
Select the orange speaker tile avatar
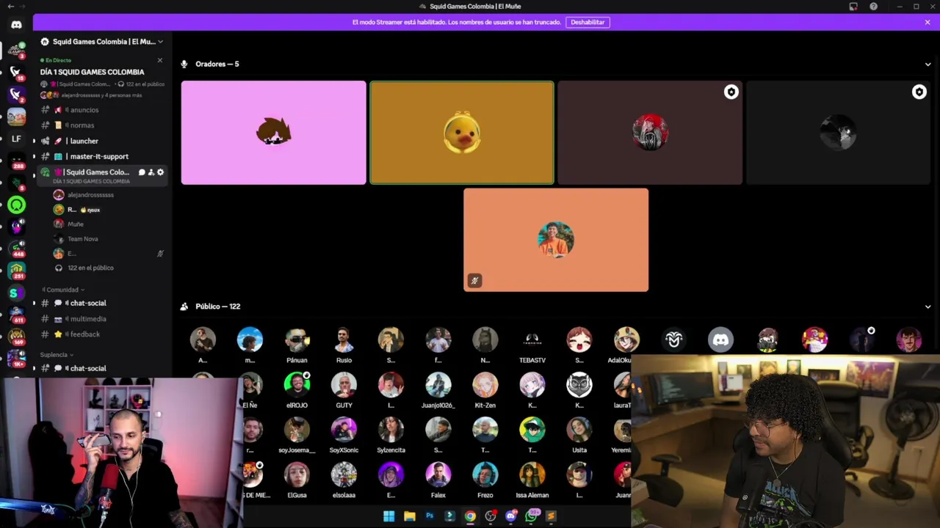pos(556,240)
